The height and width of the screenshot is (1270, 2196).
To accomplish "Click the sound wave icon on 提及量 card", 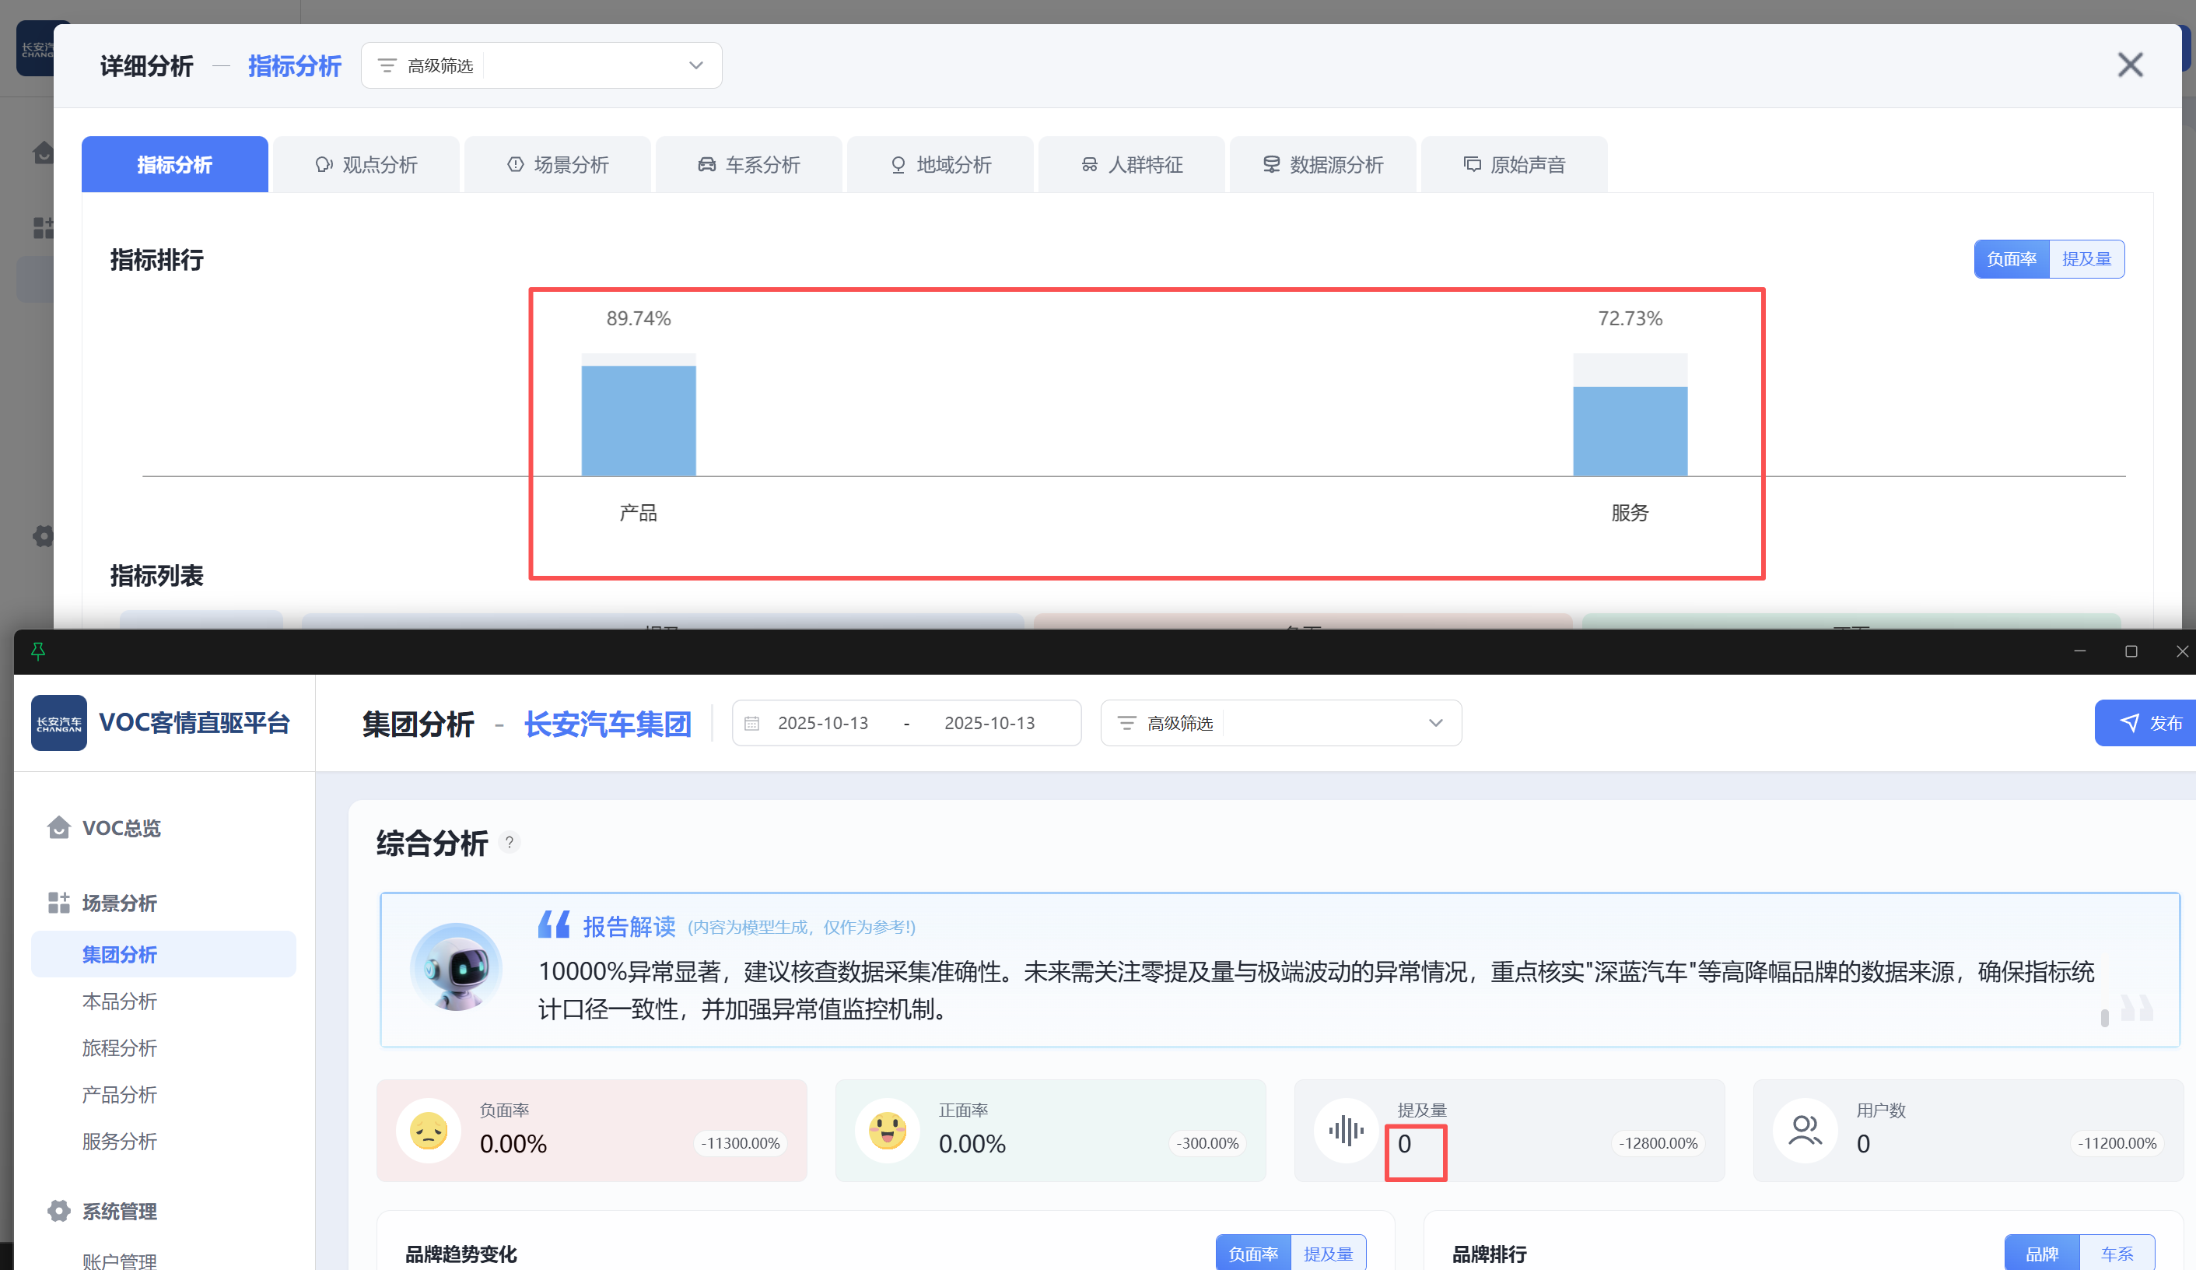I will pos(1346,1131).
